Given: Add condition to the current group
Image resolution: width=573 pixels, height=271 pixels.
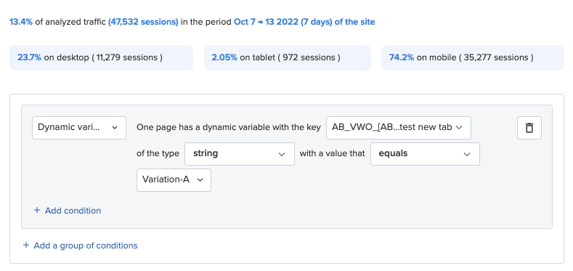Looking at the screenshot, I should coord(68,211).
